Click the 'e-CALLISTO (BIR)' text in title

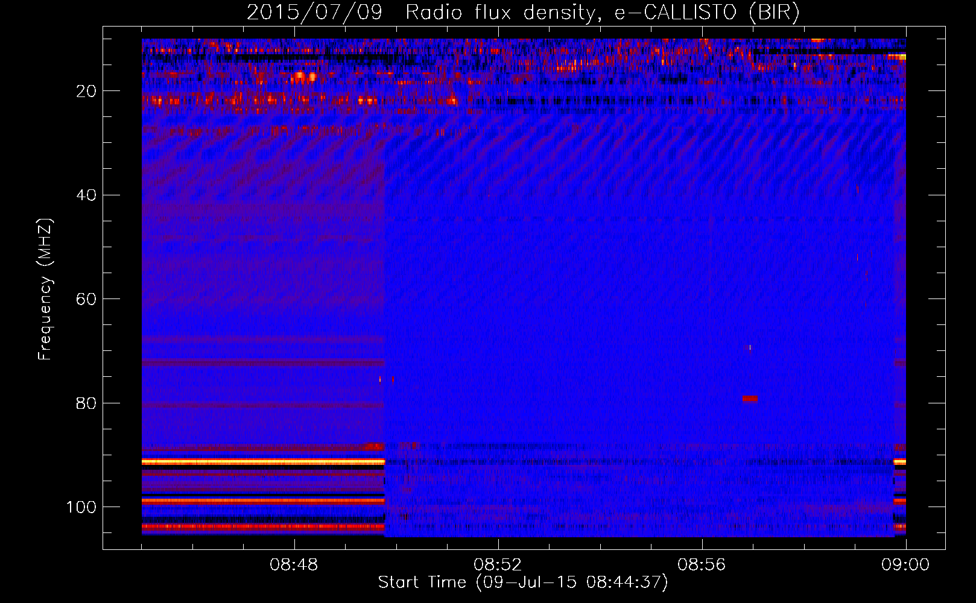[706, 13]
